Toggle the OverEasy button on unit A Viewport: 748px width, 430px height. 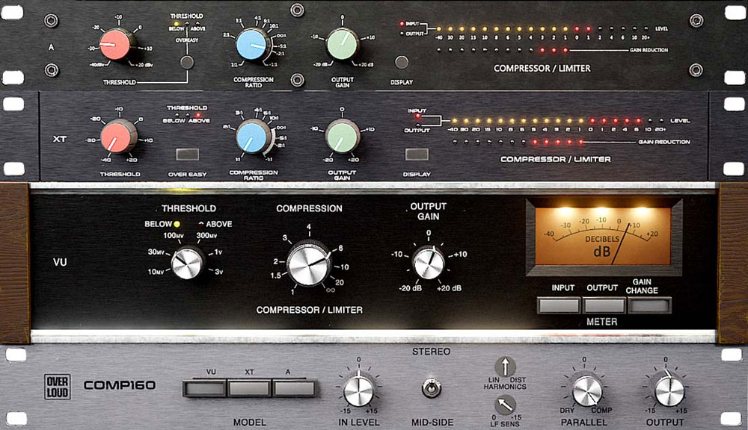(186, 63)
